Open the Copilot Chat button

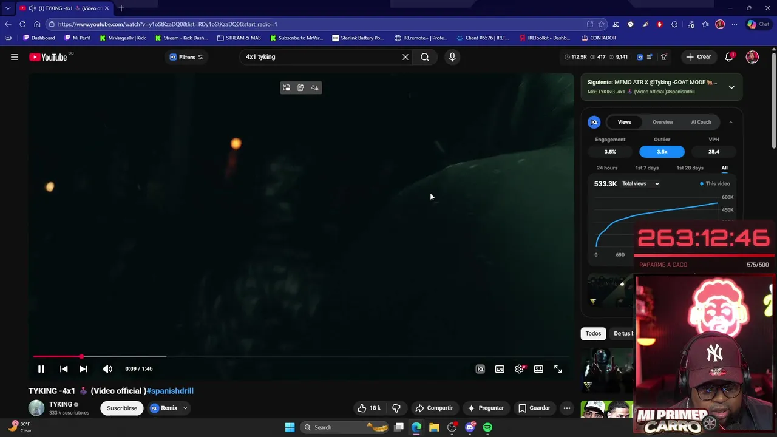click(x=758, y=24)
